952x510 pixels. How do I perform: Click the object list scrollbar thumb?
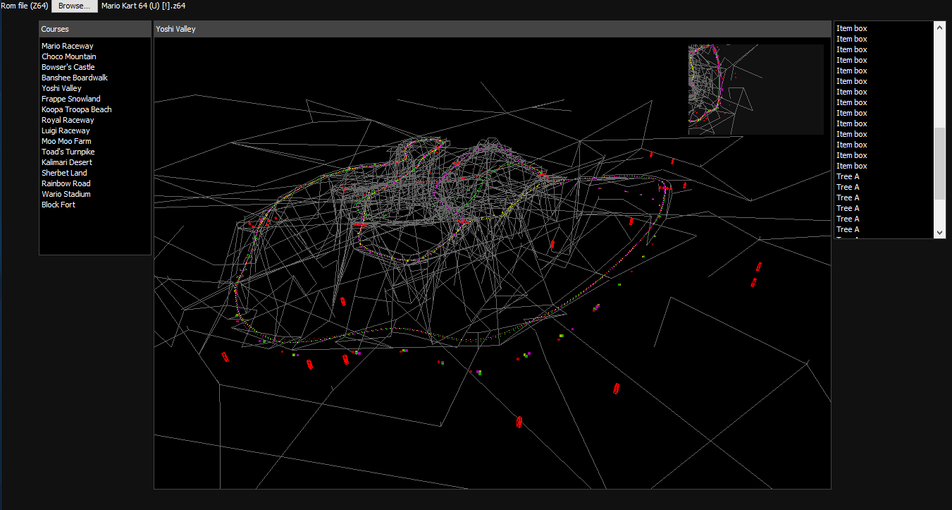[x=939, y=164]
